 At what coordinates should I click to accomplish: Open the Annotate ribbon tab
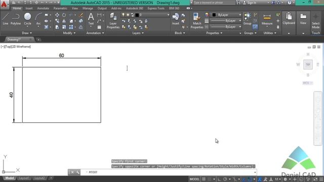point(43,8)
